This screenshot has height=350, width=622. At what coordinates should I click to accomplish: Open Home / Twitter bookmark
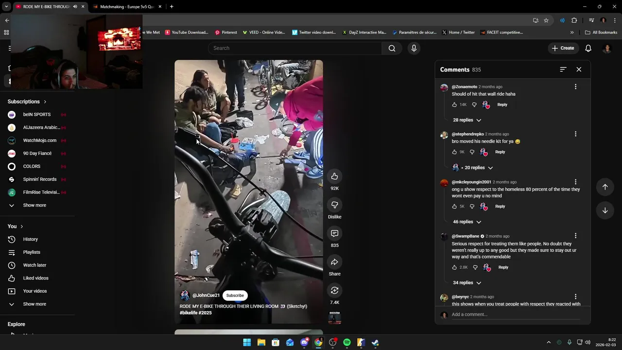(x=458, y=33)
